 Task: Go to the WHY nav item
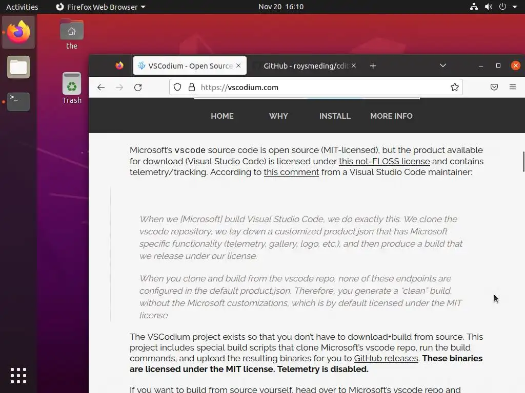(x=278, y=116)
